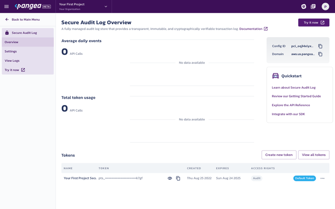Click Create new token button
Viewport: 335px width, 209px height.
pos(279,155)
